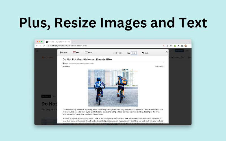This screenshot has height=141, width=226.
Task: Open the image size 50% dropdown
Action: pos(134,53)
